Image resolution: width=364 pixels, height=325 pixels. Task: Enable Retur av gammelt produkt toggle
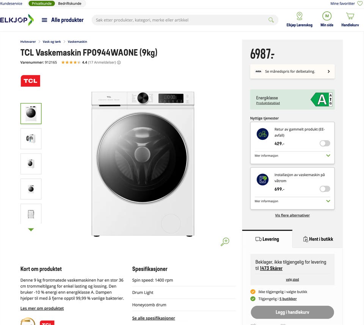(x=325, y=143)
